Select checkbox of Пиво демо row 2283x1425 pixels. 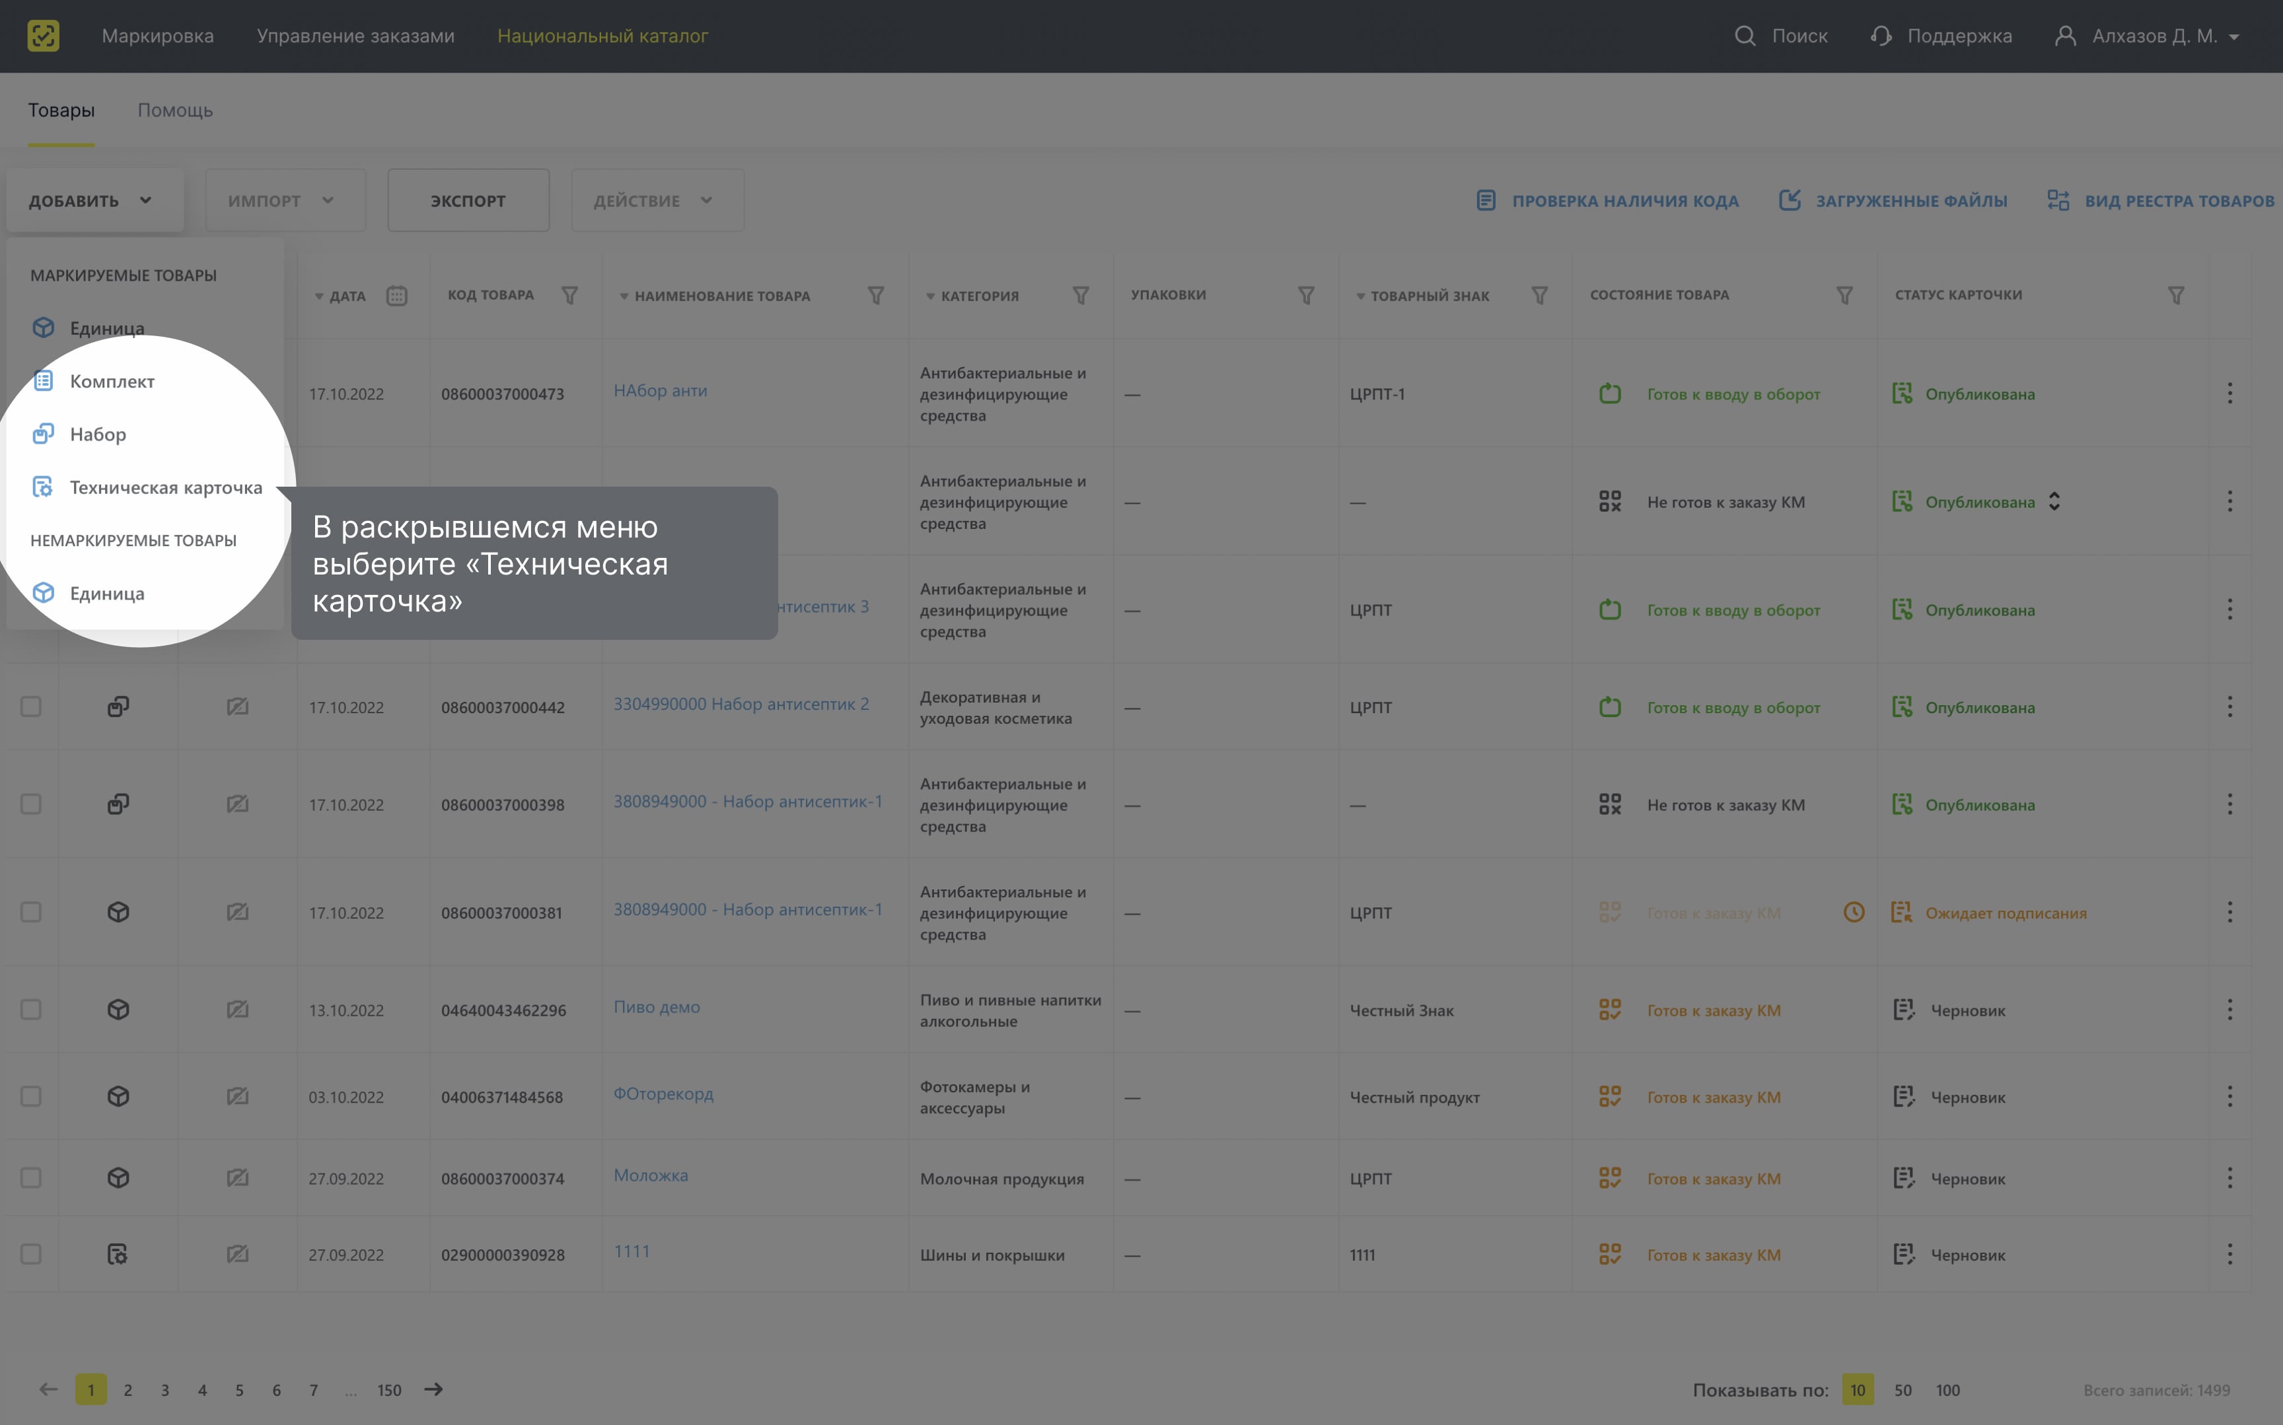31,1010
